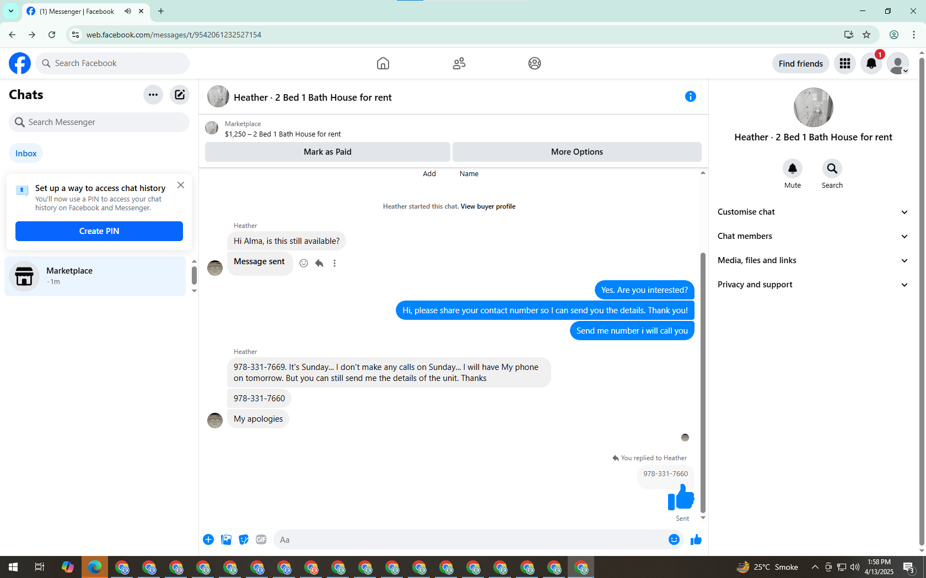Open Windows Start menu

click(13, 567)
